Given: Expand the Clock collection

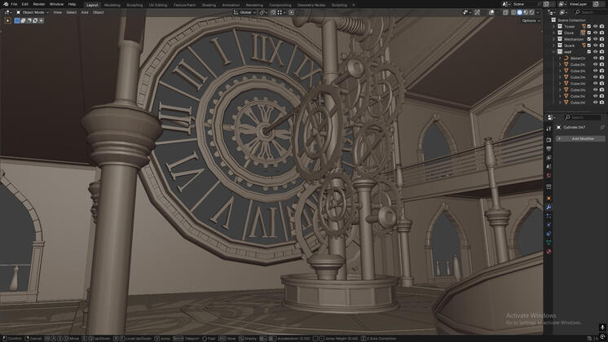Looking at the screenshot, I should tap(553, 33).
